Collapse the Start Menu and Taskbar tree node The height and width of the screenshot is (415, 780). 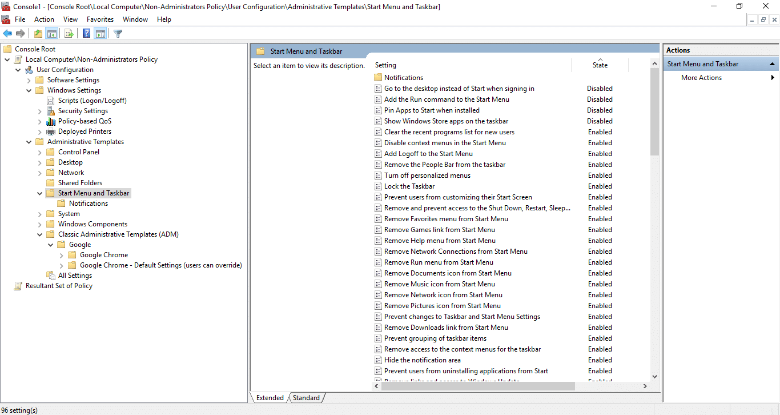(x=39, y=193)
